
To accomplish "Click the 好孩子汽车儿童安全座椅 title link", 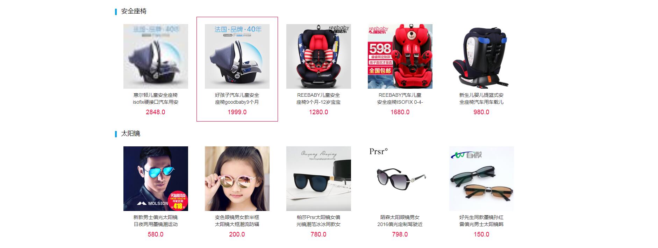I will click(x=237, y=99).
